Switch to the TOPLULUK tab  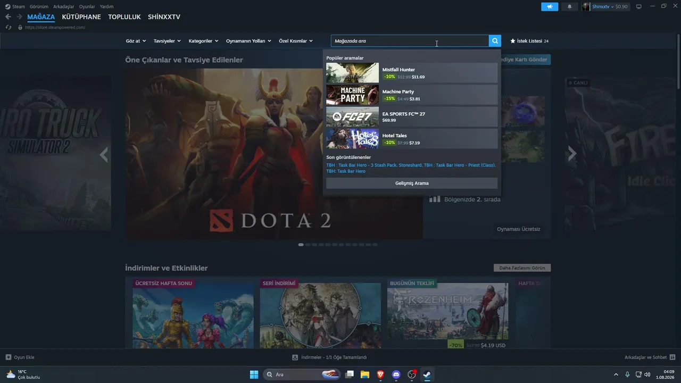point(124,17)
